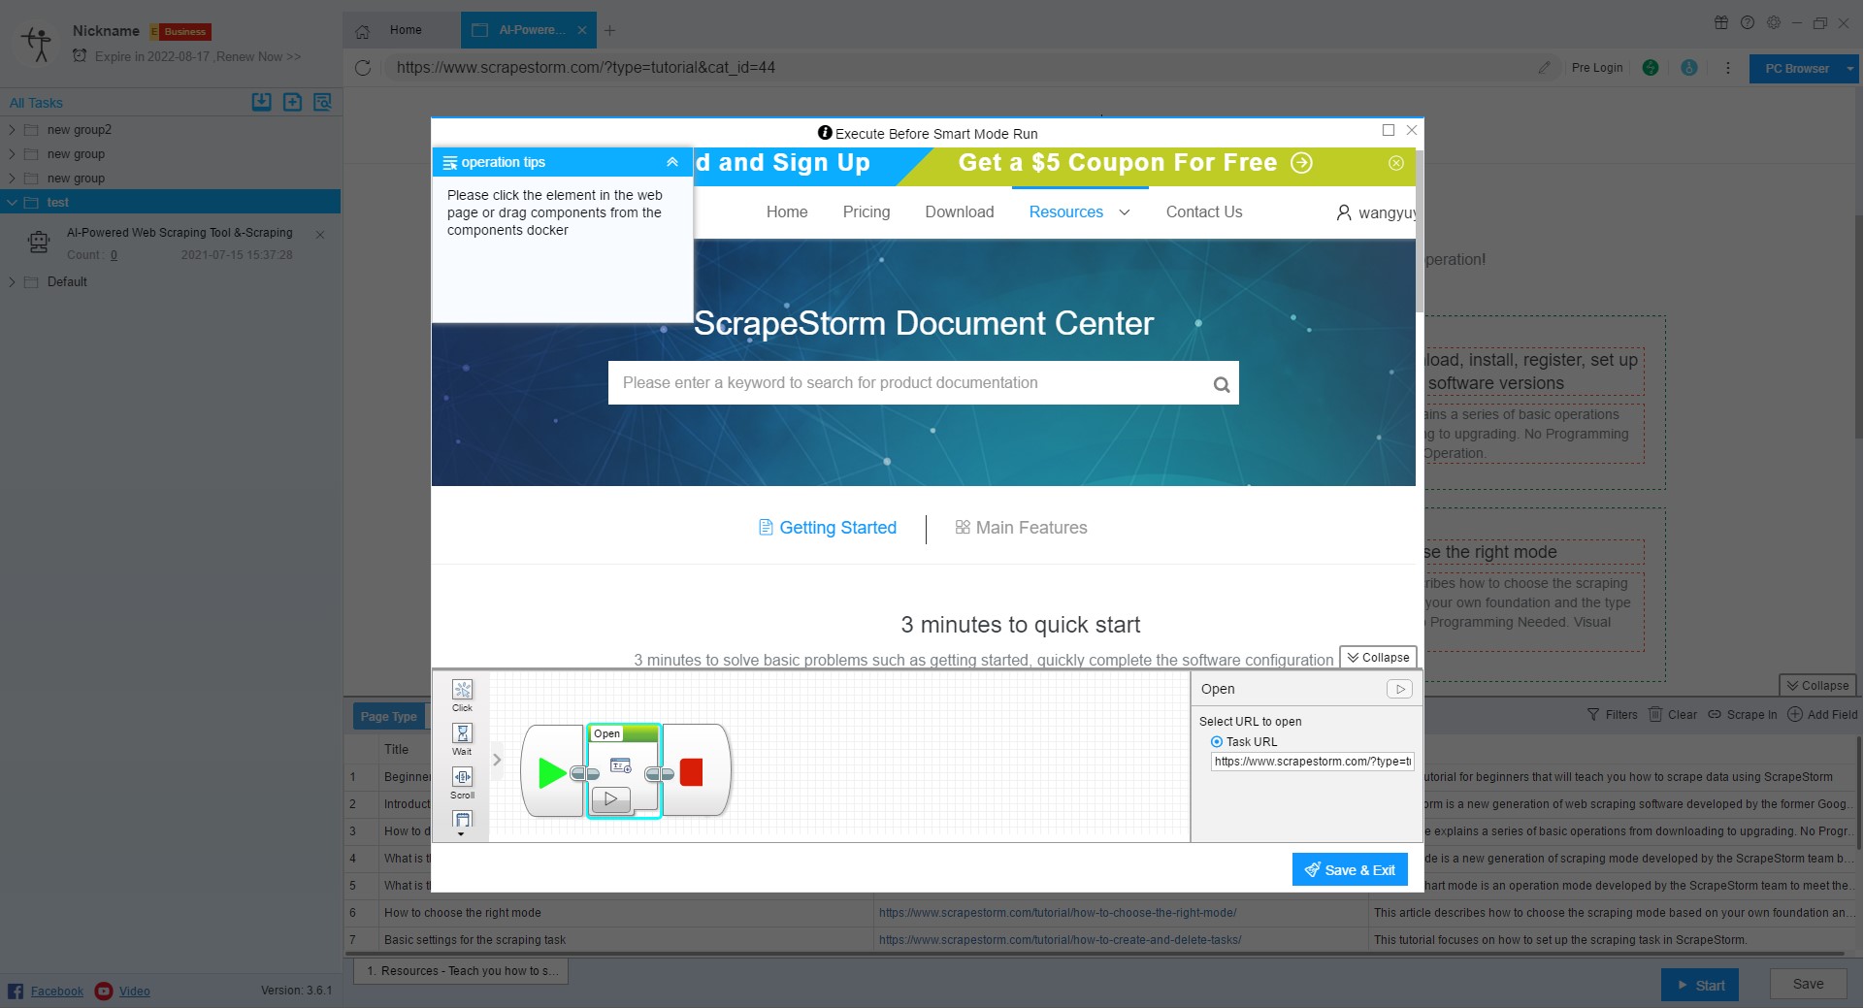Click Add Field
This screenshot has width=1864, height=1008.
pyautogui.click(x=1822, y=714)
